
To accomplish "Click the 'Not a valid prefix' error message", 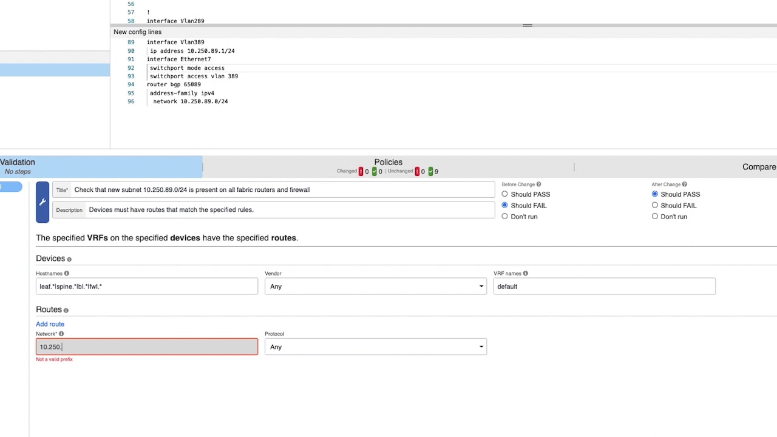I will (54, 359).
